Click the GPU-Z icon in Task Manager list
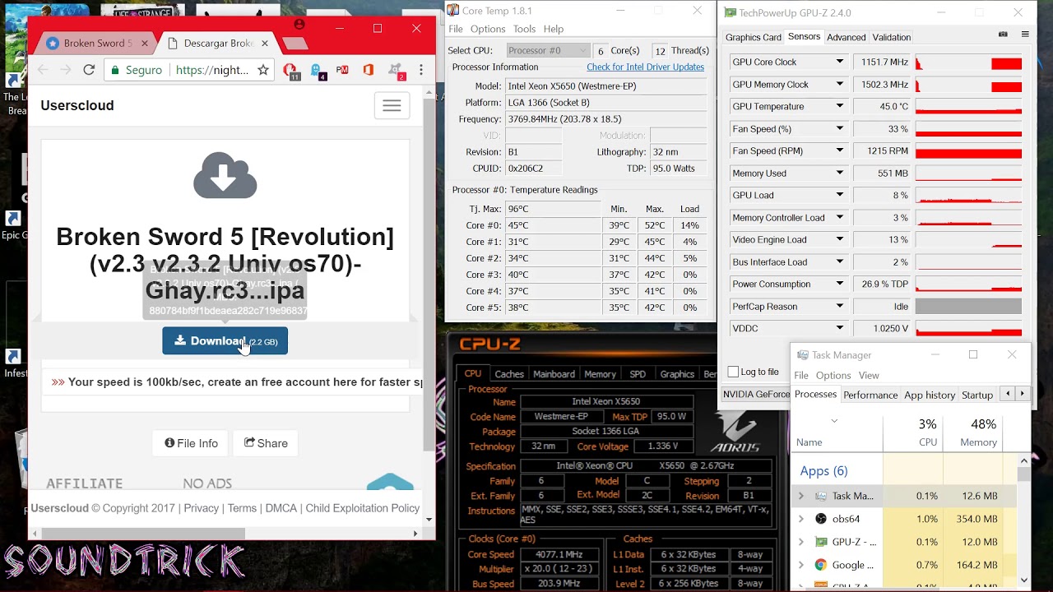 pos(821,542)
